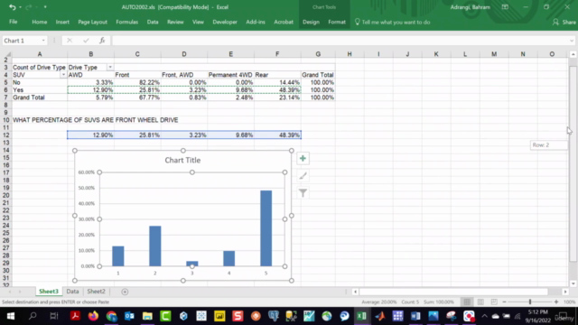Open the Page Layout ribbon tab
This screenshot has width=578, height=325.
(x=92, y=22)
